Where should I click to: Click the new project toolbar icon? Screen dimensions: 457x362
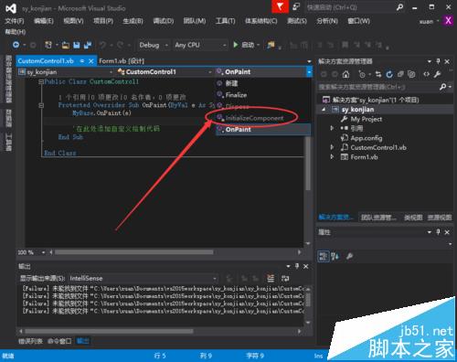pos(48,45)
